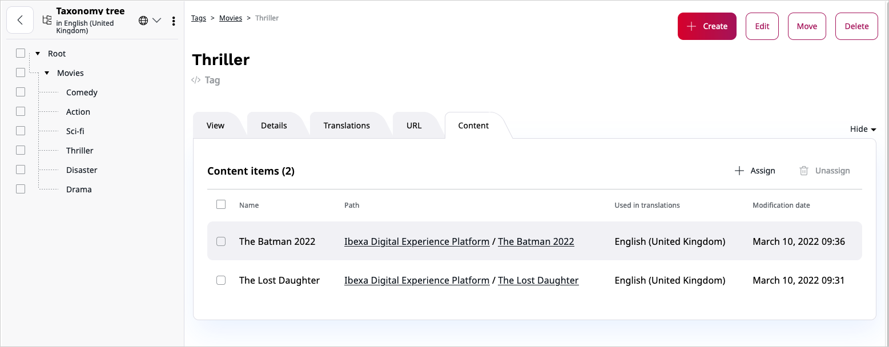Image resolution: width=889 pixels, height=347 pixels.
Task: Click the code brackets icon beside Tag
Action: click(x=196, y=80)
